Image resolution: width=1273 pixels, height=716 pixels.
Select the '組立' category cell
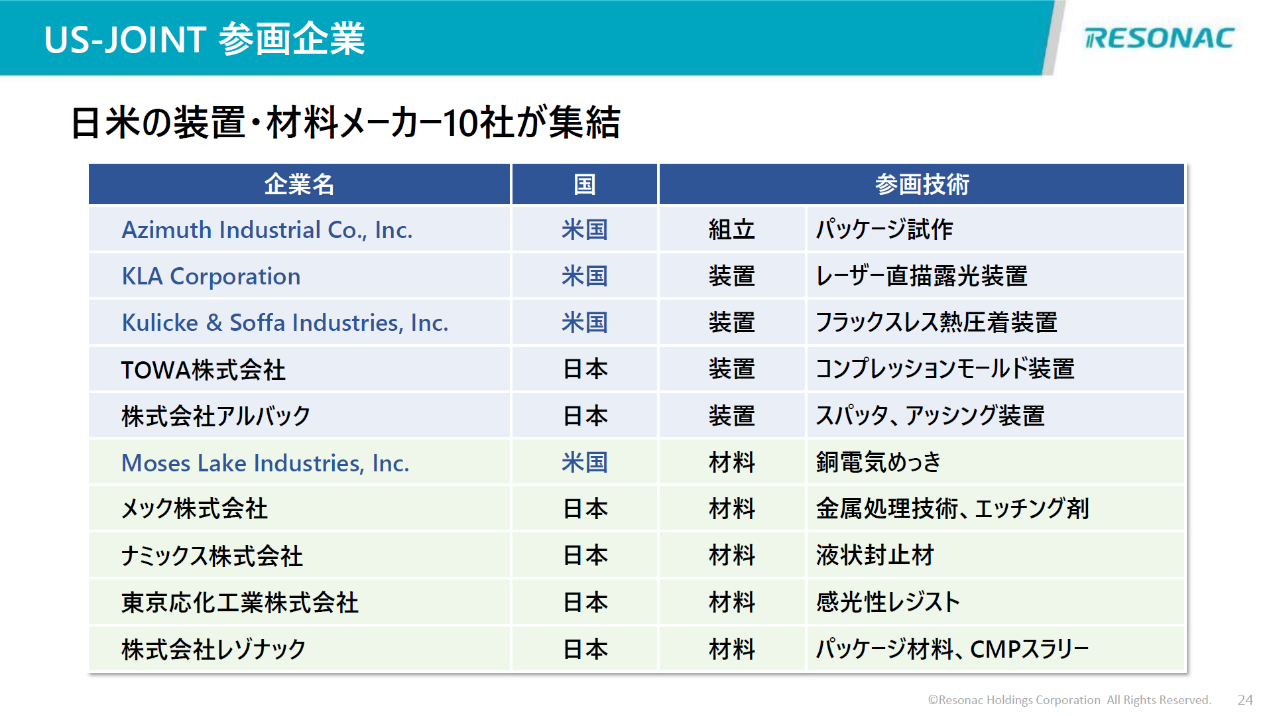732,229
